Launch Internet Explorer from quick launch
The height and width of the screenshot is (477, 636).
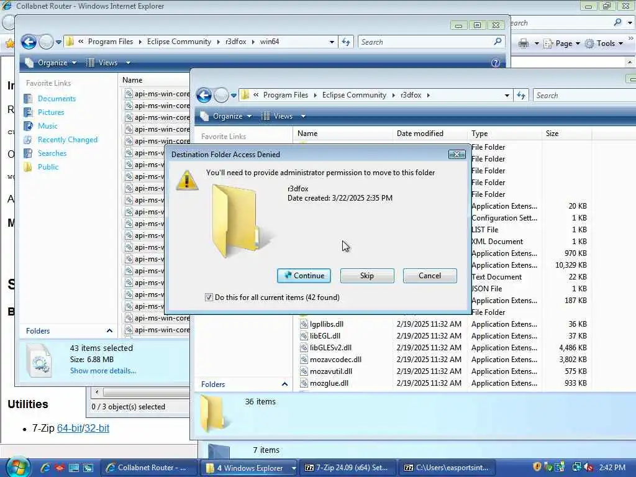tap(45, 468)
